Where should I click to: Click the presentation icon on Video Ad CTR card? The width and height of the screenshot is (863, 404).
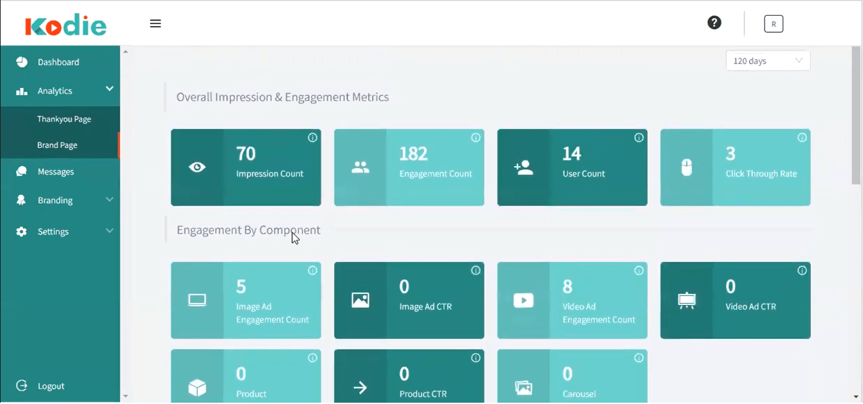686,300
